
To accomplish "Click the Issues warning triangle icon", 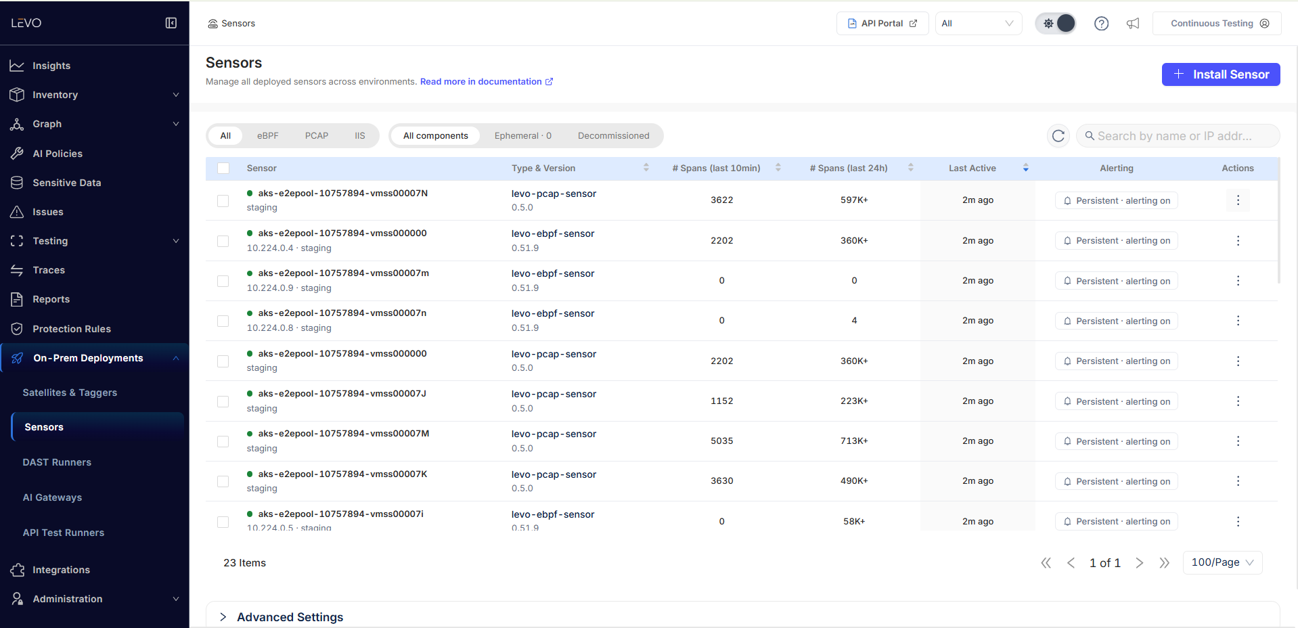I will point(17,212).
